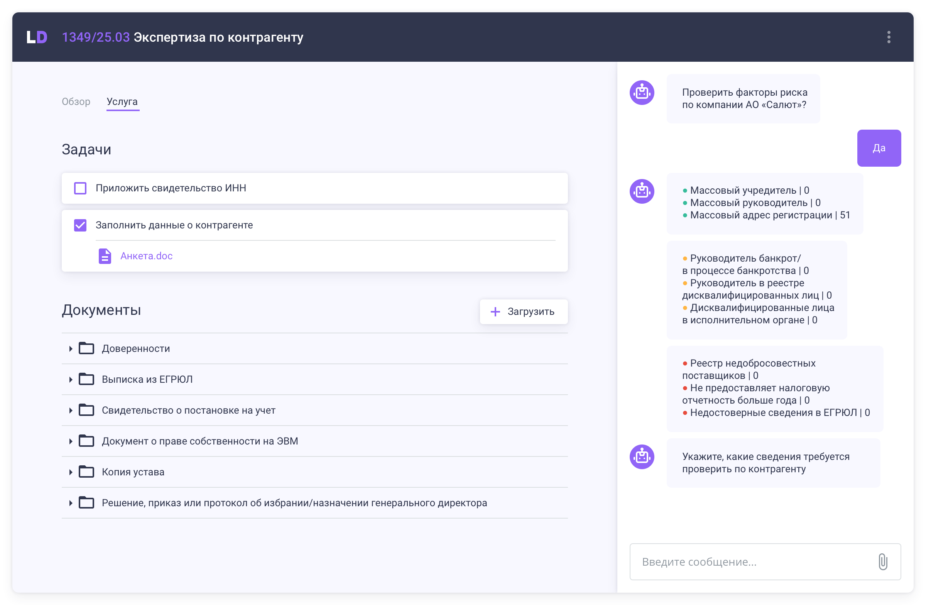The height and width of the screenshot is (605, 926).
Task: Uncheck the Заполнить данные о контрагенте task
Action: coord(80,225)
